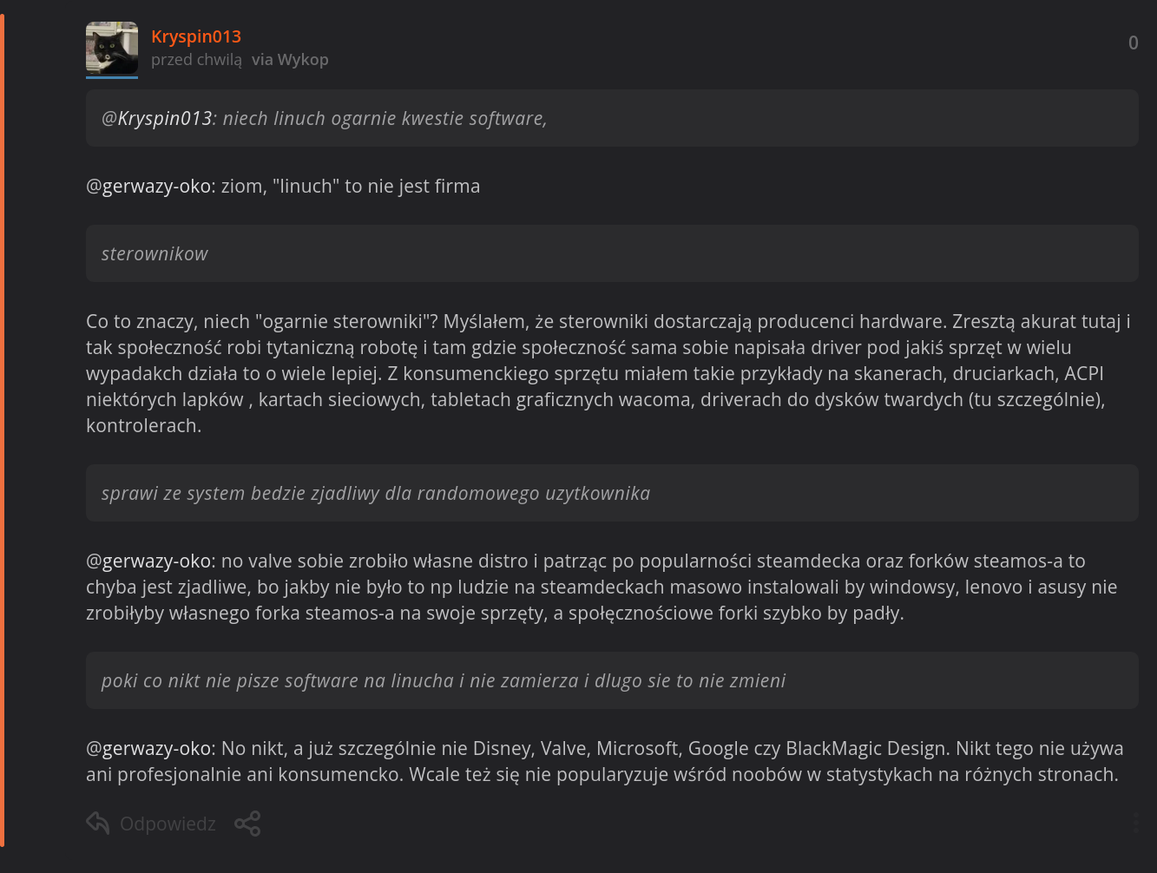
Task: Click the vote count showing 0
Action: pyautogui.click(x=1133, y=43)
